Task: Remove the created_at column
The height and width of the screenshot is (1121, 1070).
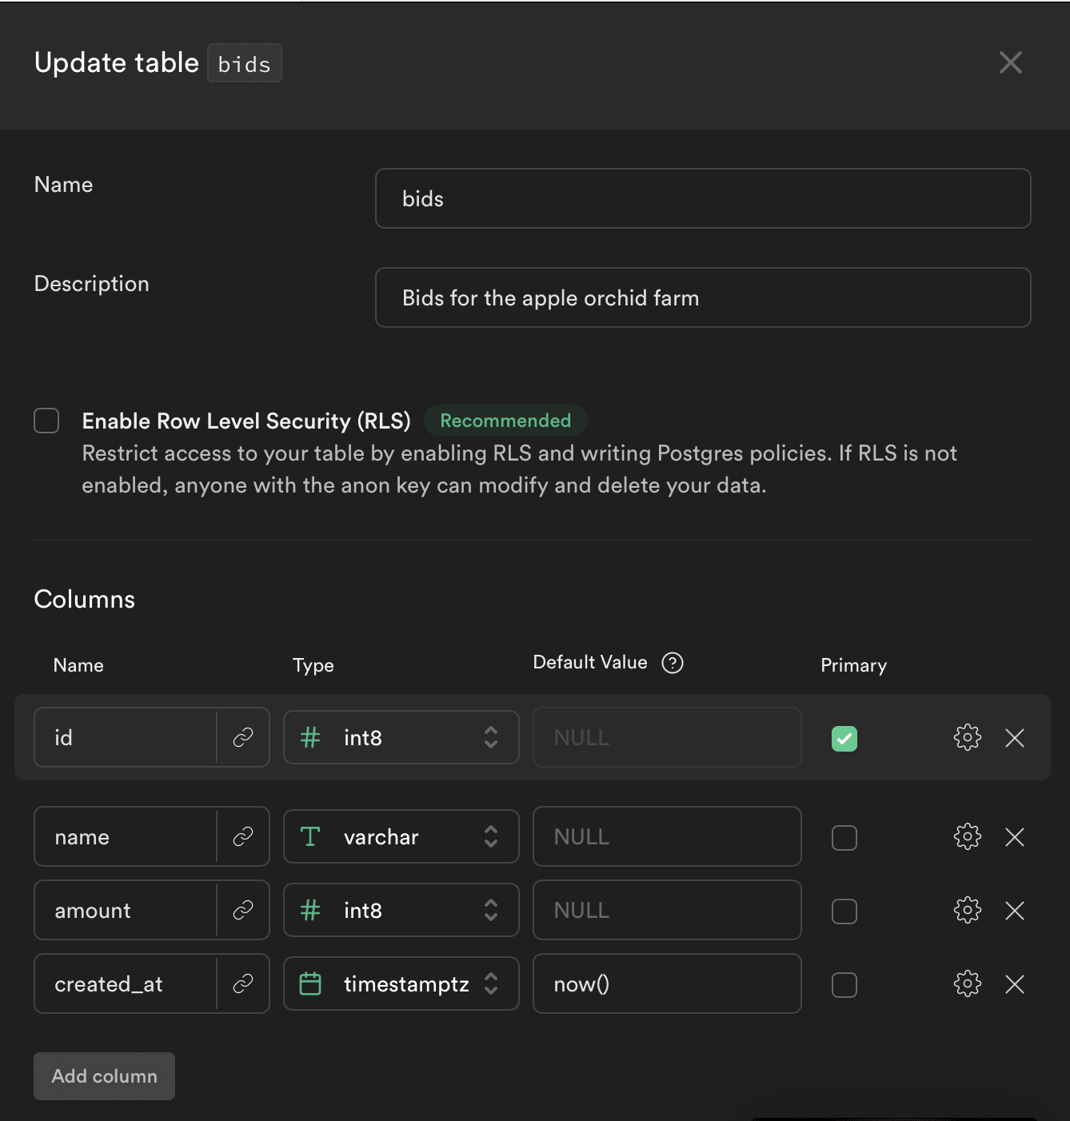Action: coord(1015,983)
